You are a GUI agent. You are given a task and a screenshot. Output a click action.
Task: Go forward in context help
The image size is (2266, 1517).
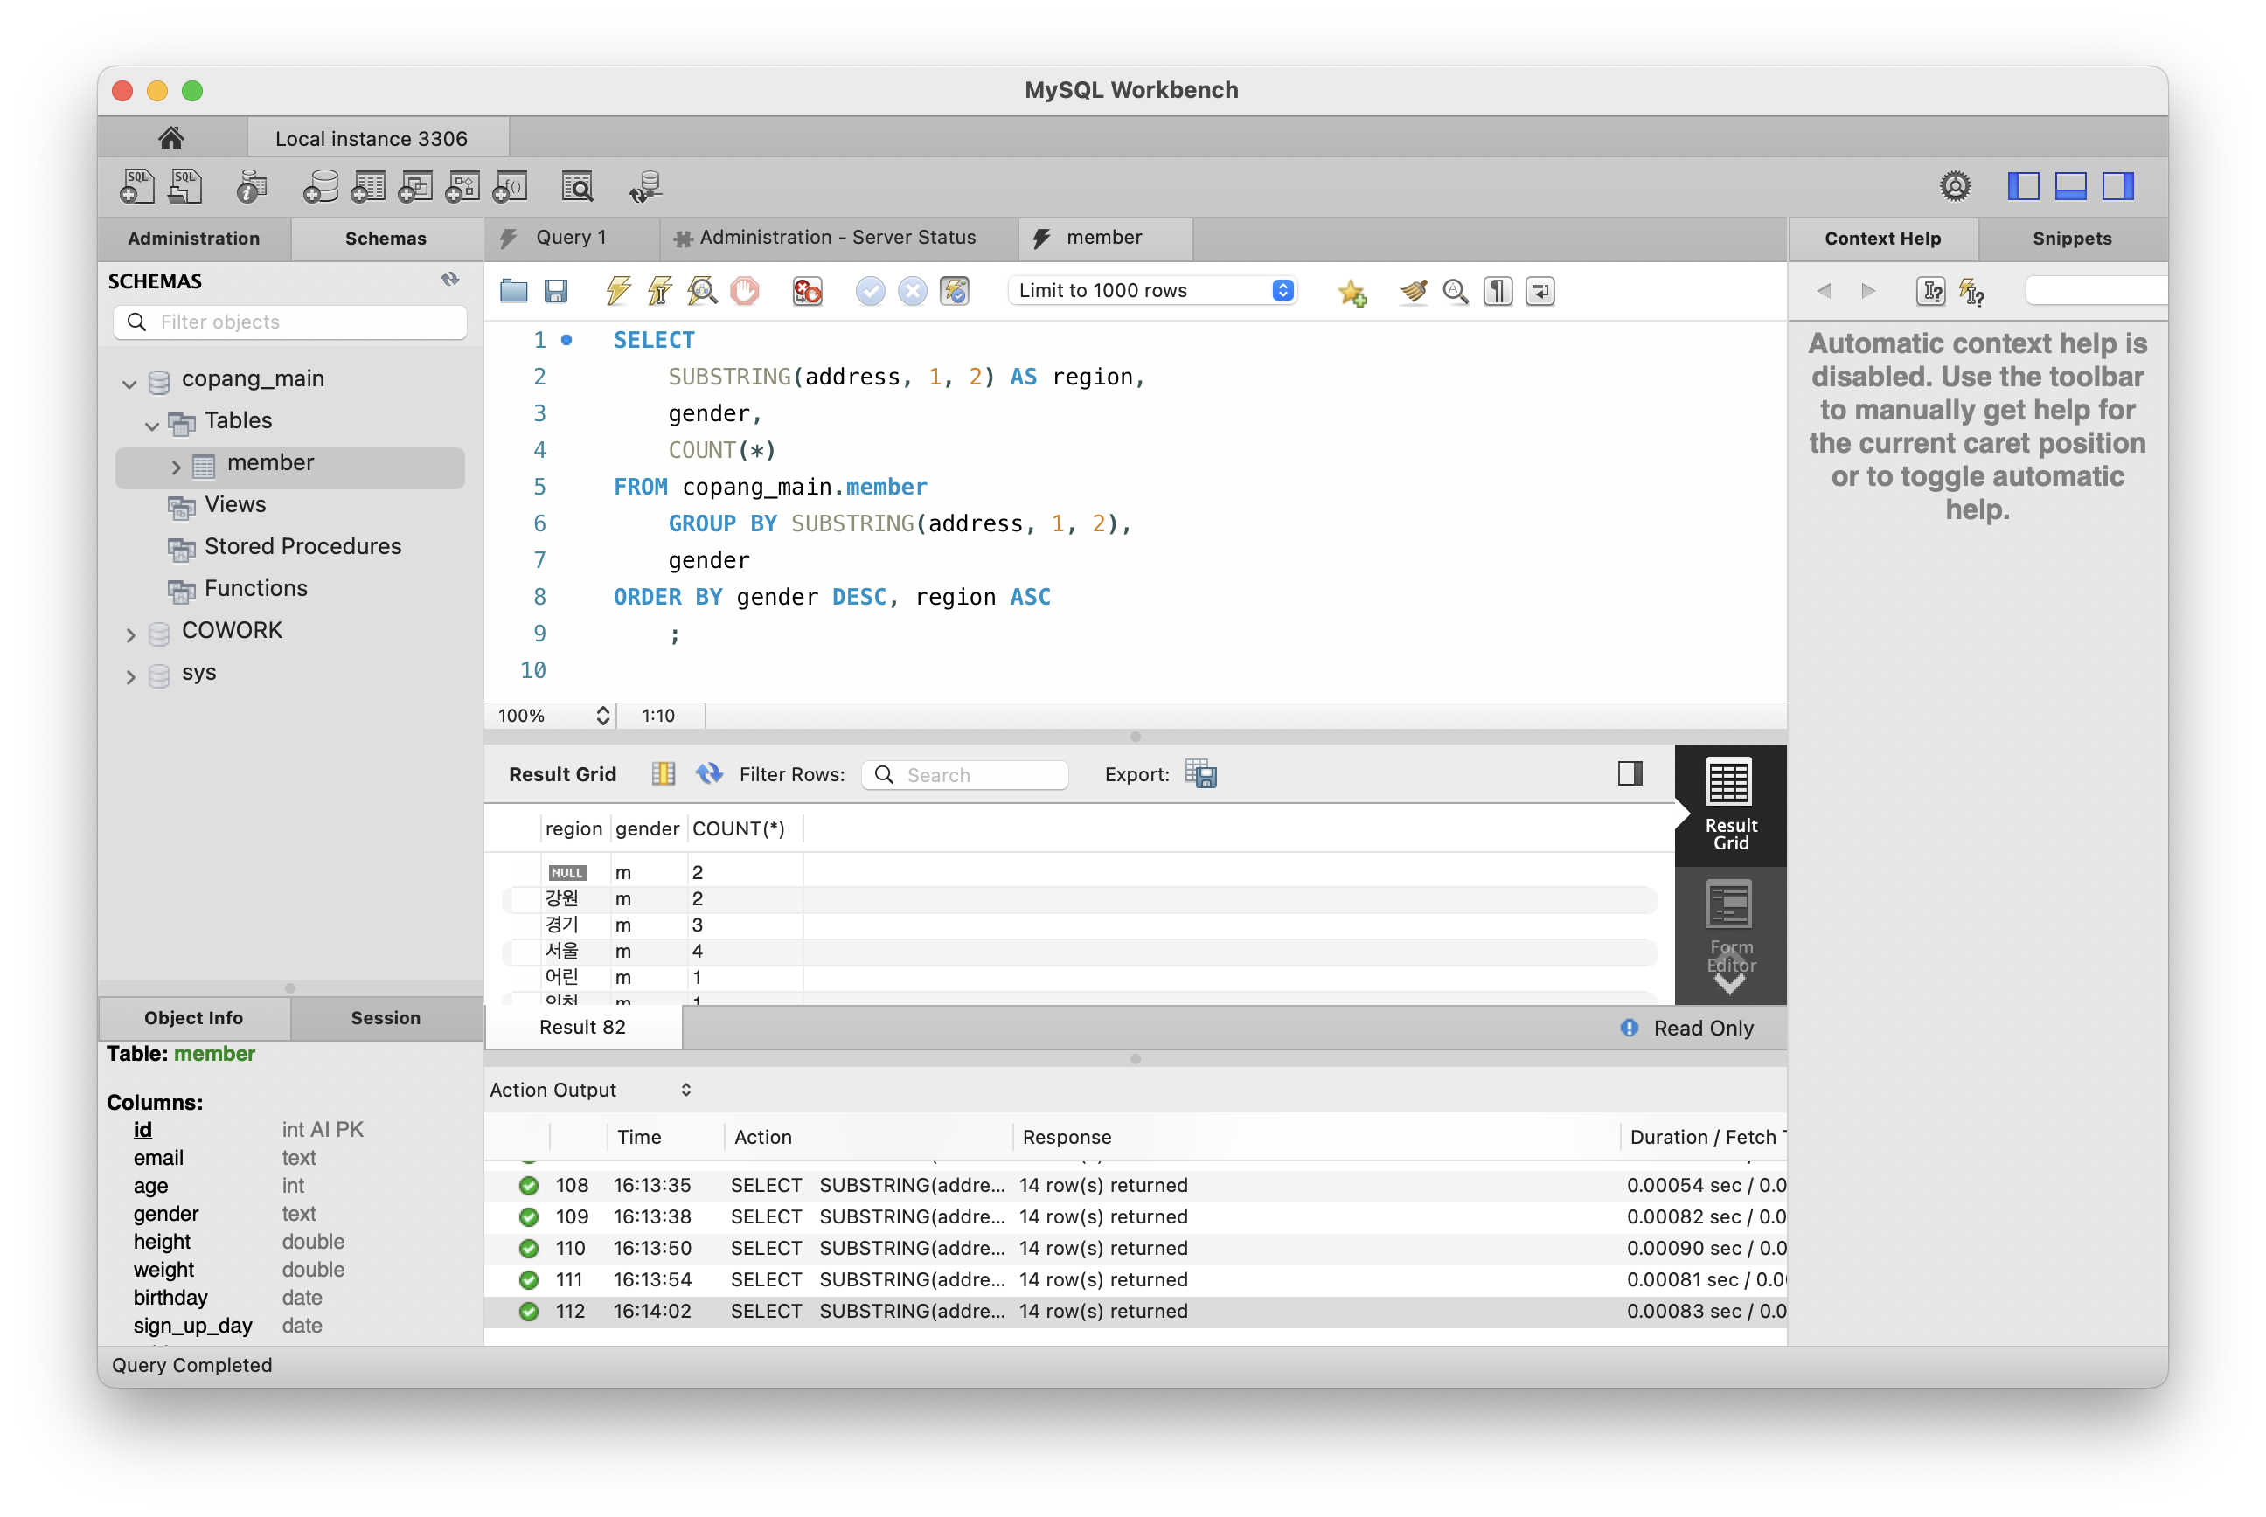point(1868,290)
